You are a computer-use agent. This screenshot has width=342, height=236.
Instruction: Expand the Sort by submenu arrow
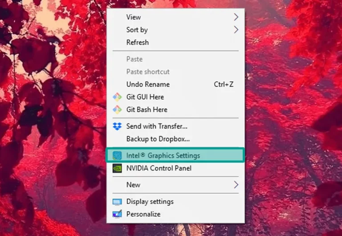tap(236, 30)
